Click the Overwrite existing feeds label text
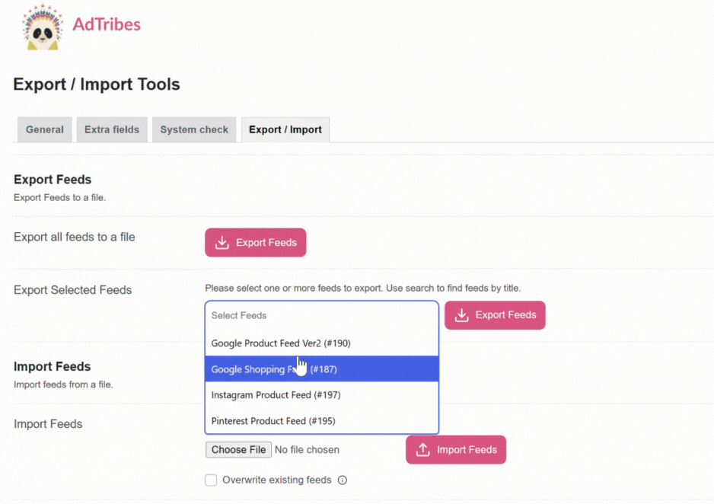The image size is (714, 504). tap(276, 480)
